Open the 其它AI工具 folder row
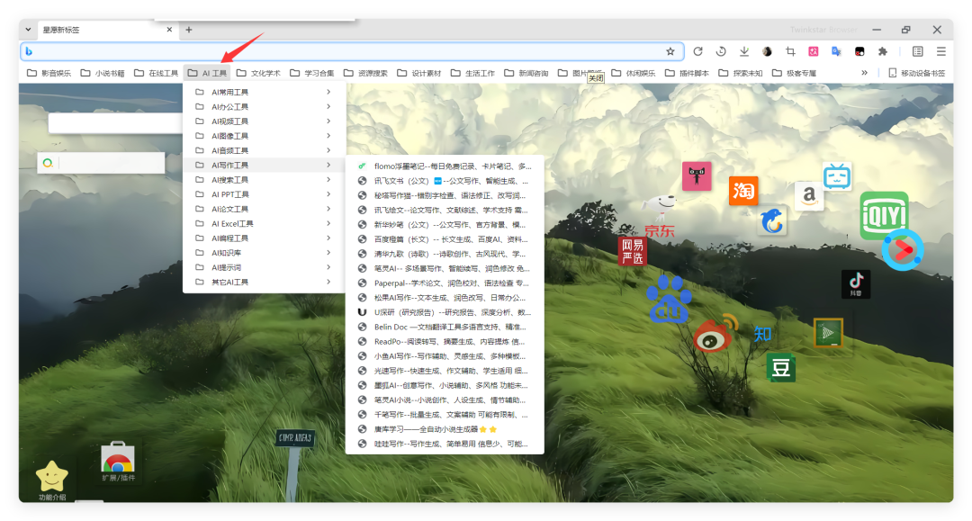 264,282
